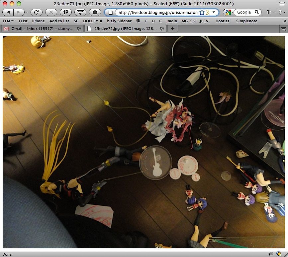Click the Home toolbar button
The height and width of the screenshot is (257, 288).
tap(95, 12)
